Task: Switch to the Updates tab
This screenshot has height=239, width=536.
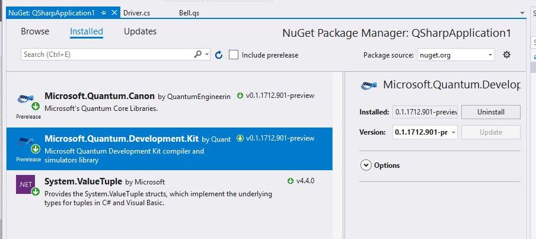Action: pos(140,31)
